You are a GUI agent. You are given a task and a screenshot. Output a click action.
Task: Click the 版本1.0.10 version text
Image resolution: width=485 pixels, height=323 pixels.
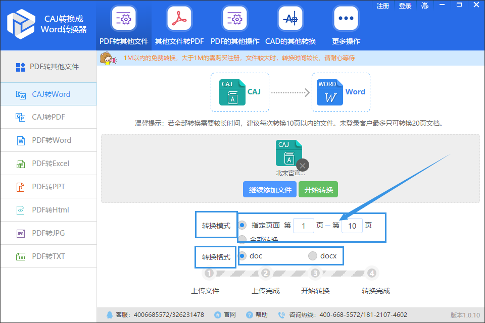[465, 315]
